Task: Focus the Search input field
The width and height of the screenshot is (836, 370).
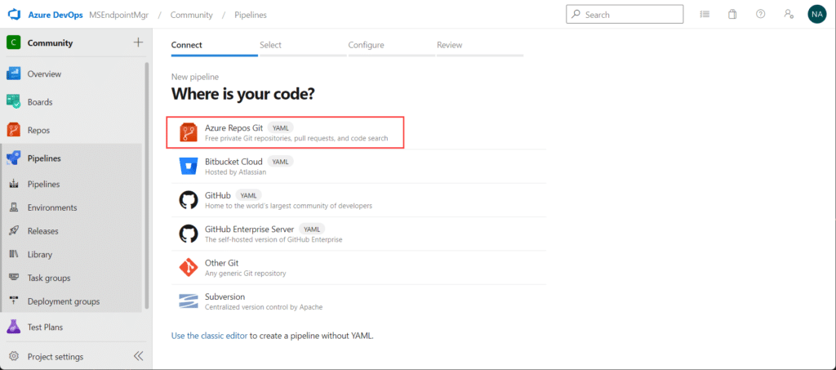Action: coord(625,15)
